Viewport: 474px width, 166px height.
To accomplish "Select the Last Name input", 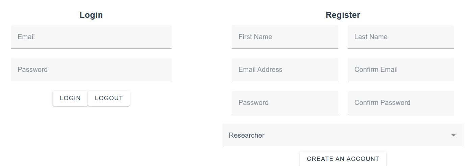I will (x=401, y=37).
